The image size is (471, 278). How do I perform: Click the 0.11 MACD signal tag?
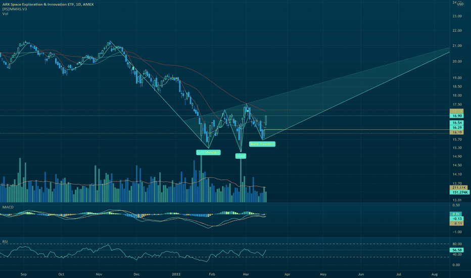456,223
